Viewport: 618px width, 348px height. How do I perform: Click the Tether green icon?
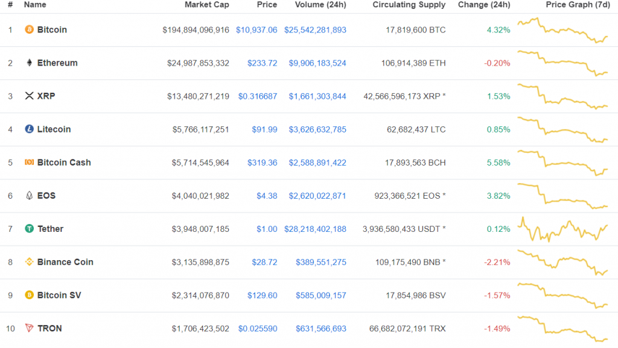pyautogui.click(x=29, y=229)
